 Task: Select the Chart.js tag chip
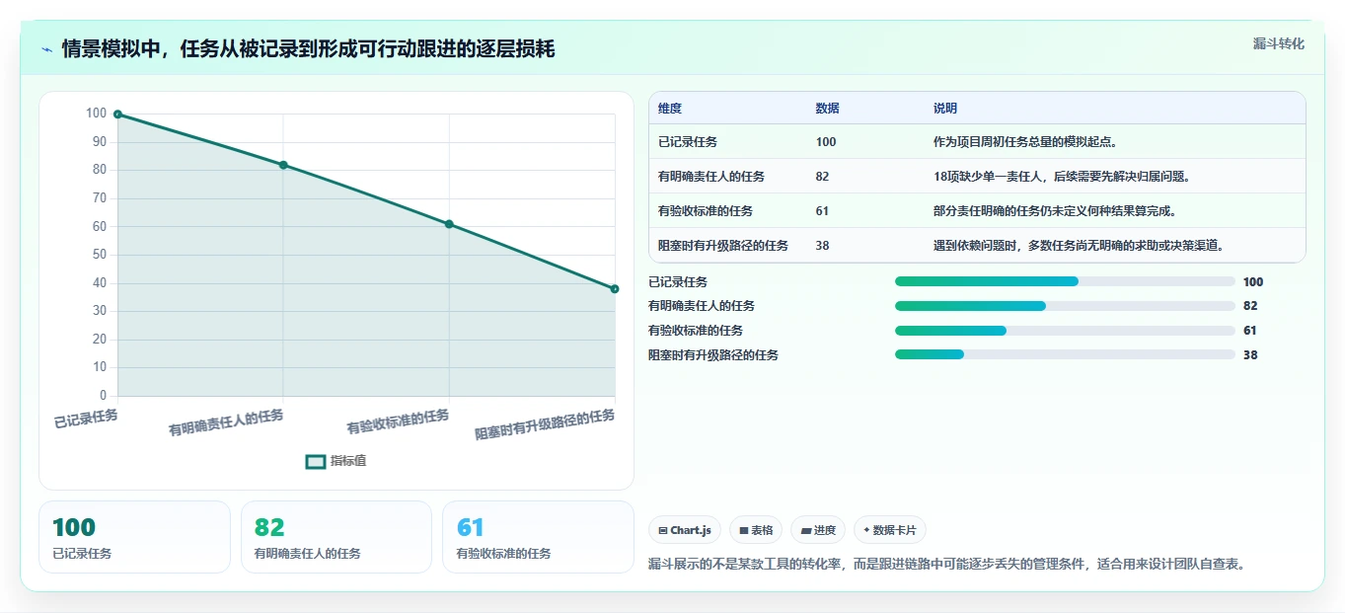click(685, 530)
